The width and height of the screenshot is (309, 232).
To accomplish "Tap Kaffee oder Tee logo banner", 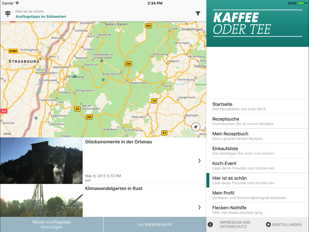I will (258, 23).
